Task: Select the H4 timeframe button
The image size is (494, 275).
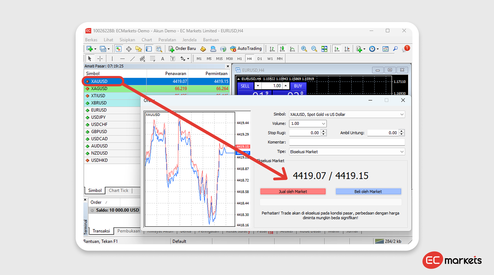Action: point(249,59)
